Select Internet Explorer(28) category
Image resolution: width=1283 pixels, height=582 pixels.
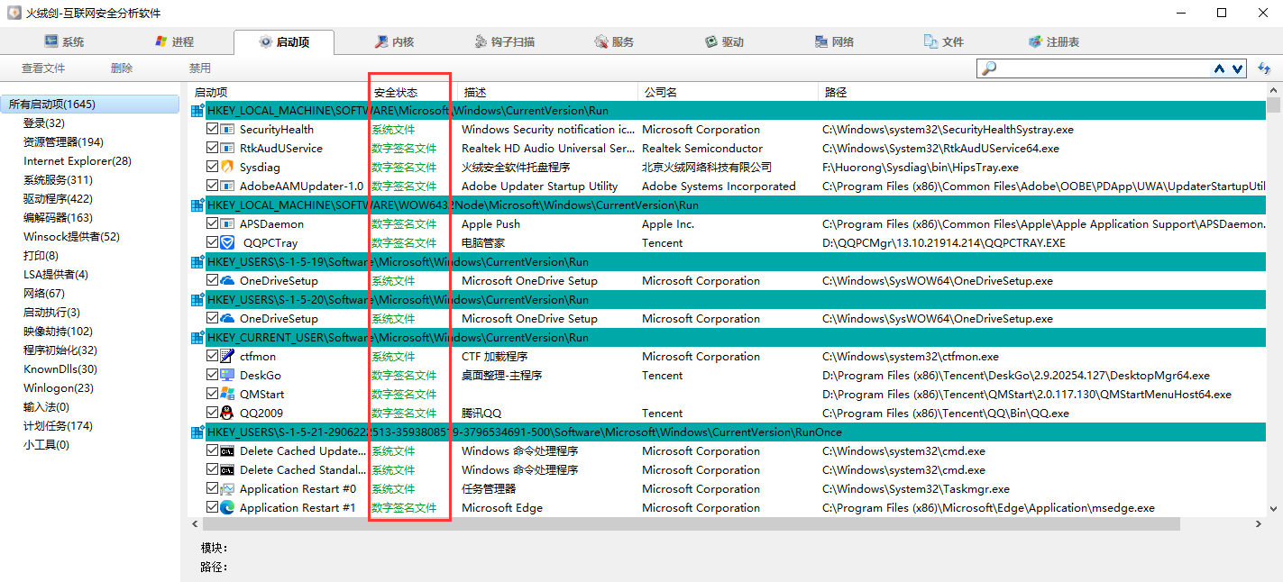(78, 161)
